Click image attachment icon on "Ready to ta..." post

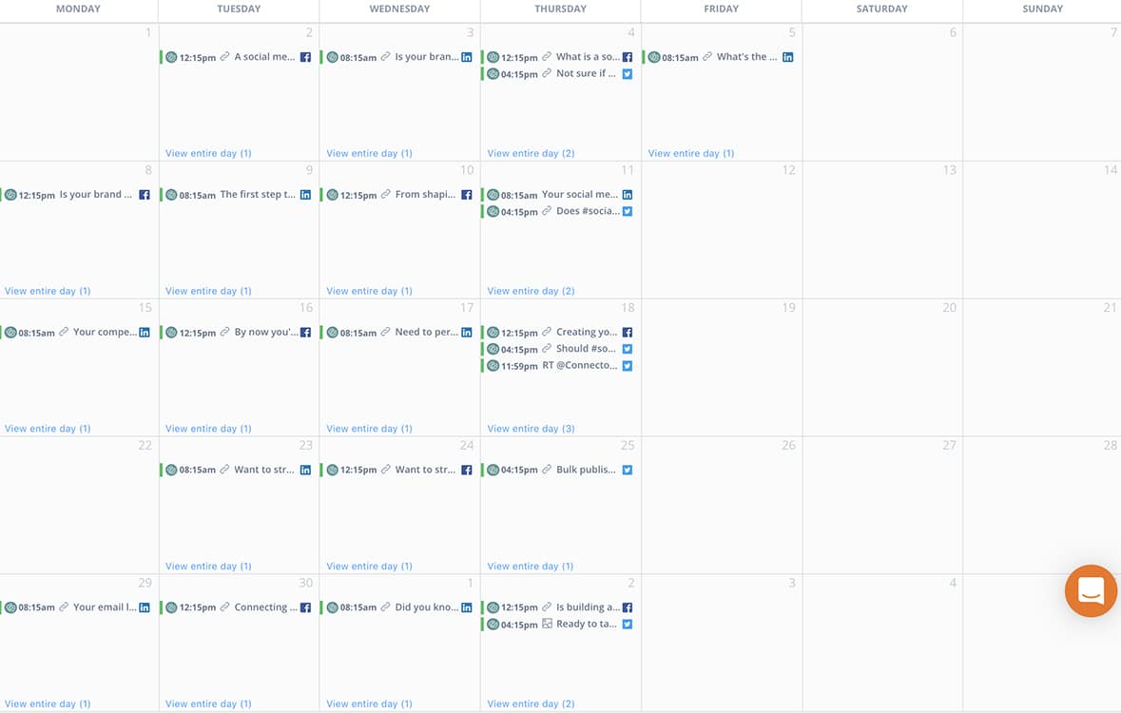pyautogui.click(x=547, y=624)
